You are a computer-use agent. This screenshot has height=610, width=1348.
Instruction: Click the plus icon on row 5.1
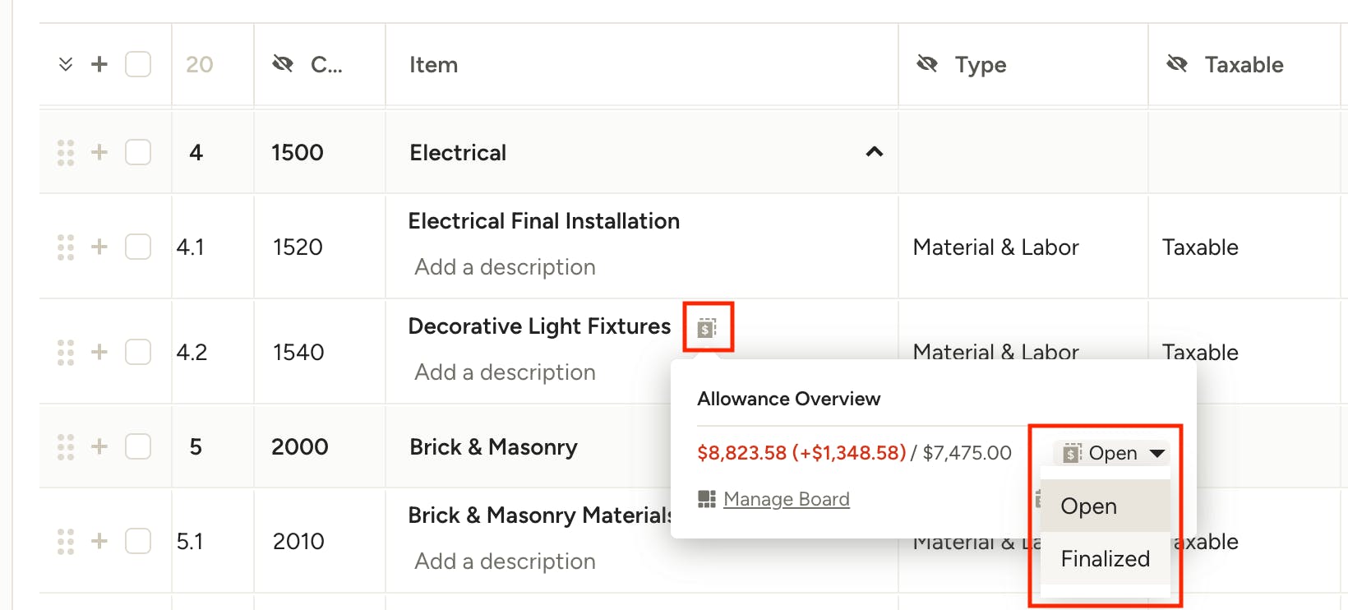point(99,541)
